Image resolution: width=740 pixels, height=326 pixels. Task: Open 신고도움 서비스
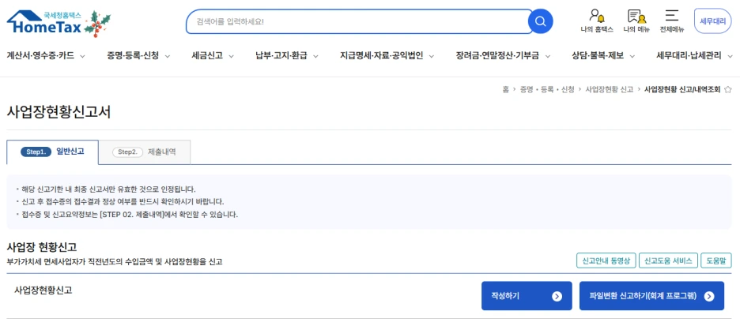(x=667, y=260)
